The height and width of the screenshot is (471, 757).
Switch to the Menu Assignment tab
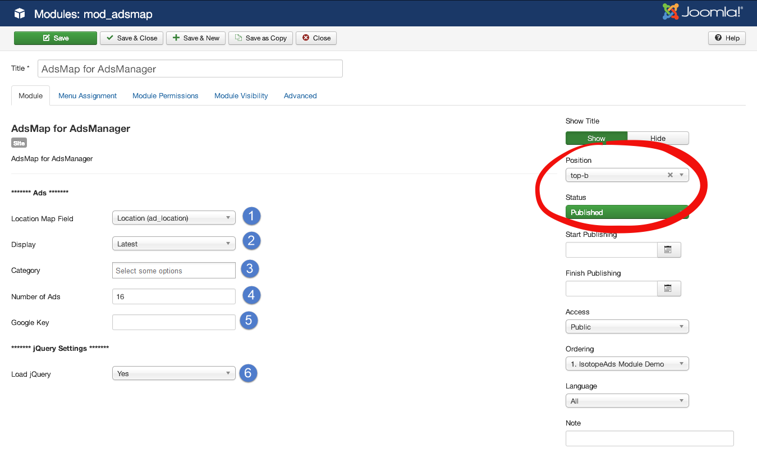point(87,95)
